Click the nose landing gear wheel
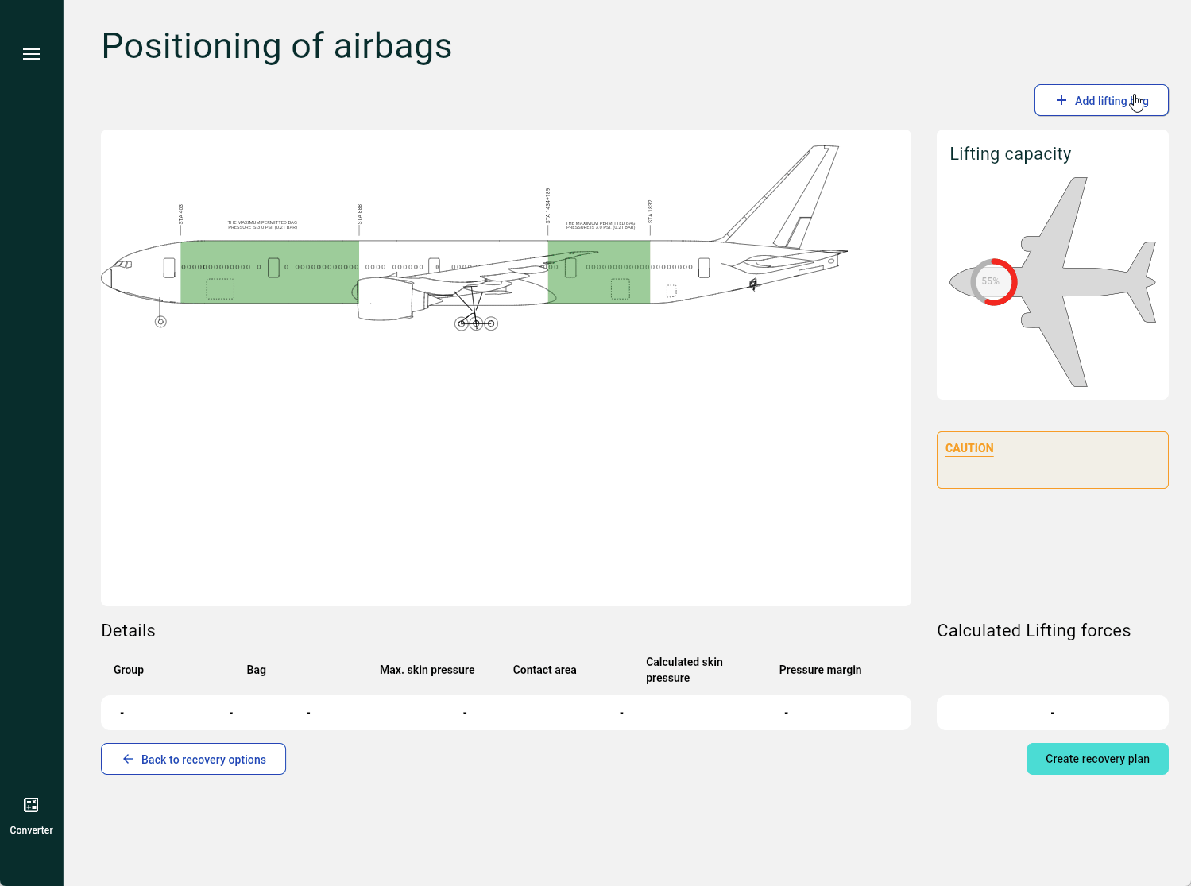 (160, 322)
